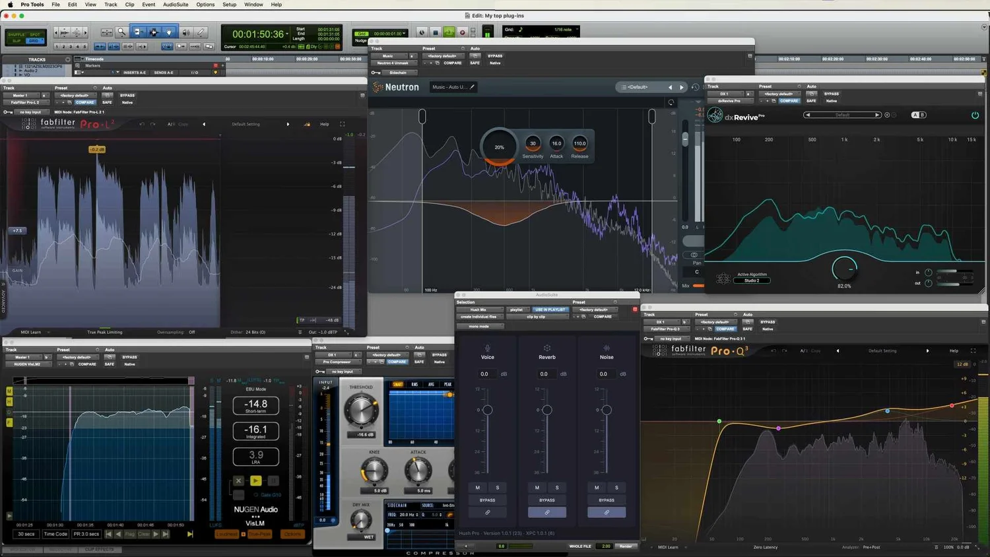The image size is (990, 557).
Task: Click Pro Tools app menu
Action: 32,5
